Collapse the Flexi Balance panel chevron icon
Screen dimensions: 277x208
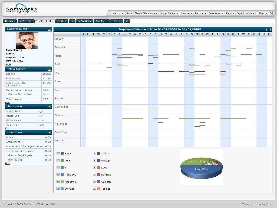point(50,106)
